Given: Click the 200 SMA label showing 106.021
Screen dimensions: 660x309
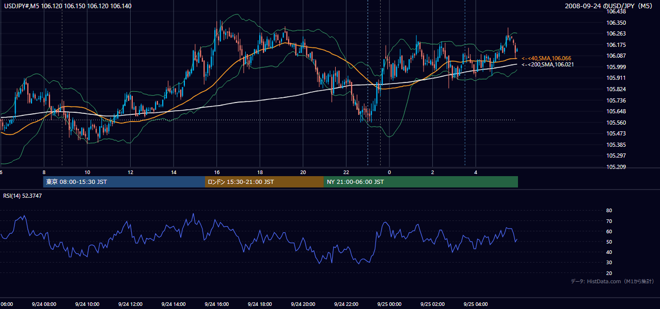Looking at the screenshot, I should click(x=548, y=64).
